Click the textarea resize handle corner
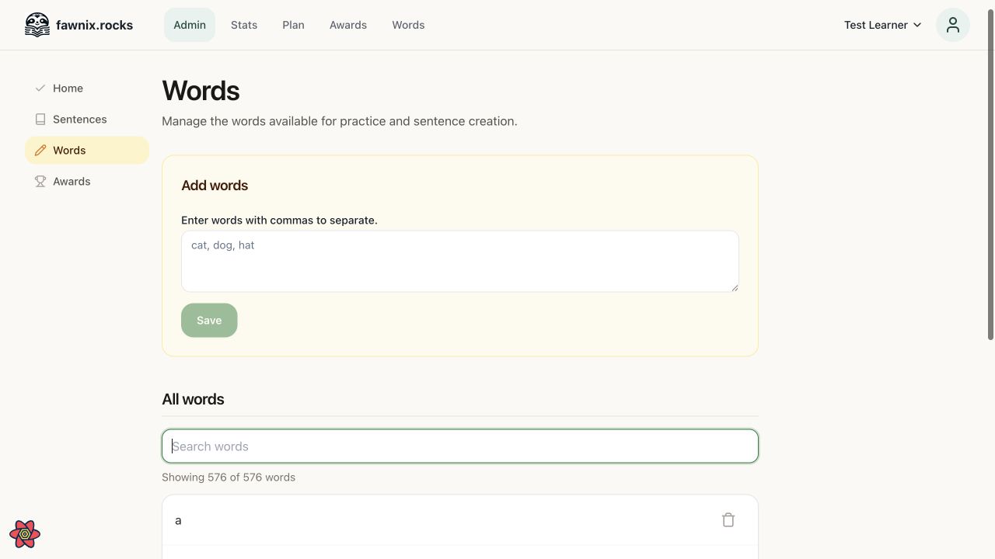This screenshot has height=559, width=995. (735, 288)
